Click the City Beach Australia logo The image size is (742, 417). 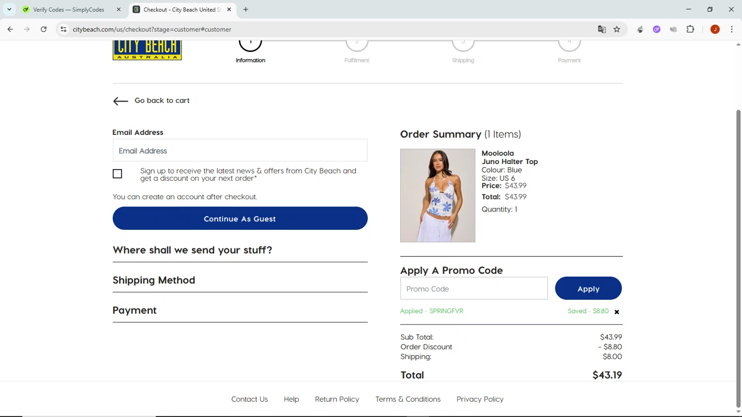tap(147, 50)
